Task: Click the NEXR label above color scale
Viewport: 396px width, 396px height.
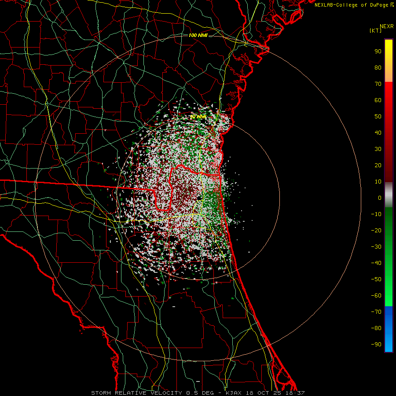Action: click(x=387, y=26)
